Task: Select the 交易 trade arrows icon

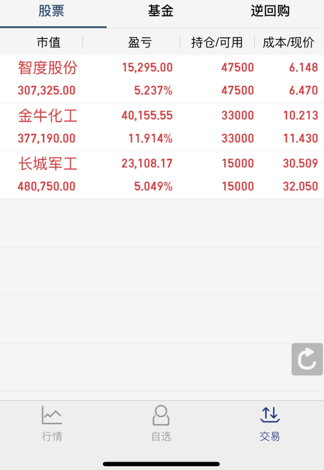Action: [x=270, y=415]
